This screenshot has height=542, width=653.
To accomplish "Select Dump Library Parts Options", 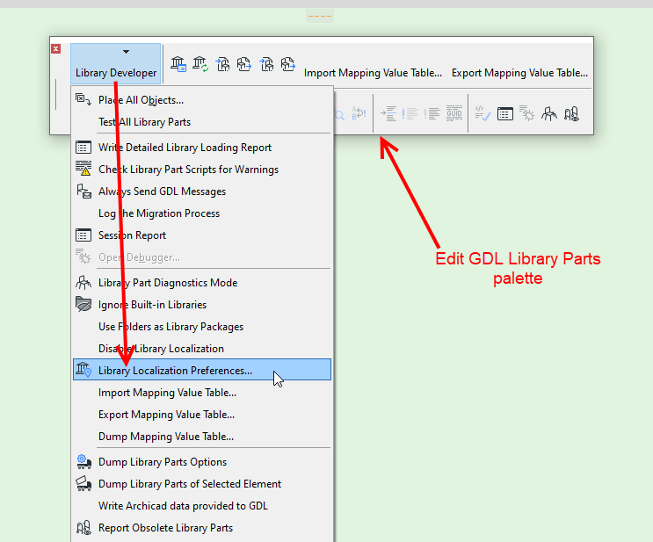I will pyautogui.click(x=202, y=462).
